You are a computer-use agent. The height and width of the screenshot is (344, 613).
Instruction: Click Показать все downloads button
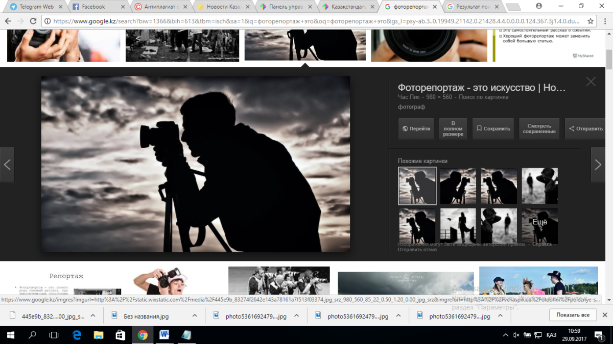pyautogui.click(x=573, y=315)
